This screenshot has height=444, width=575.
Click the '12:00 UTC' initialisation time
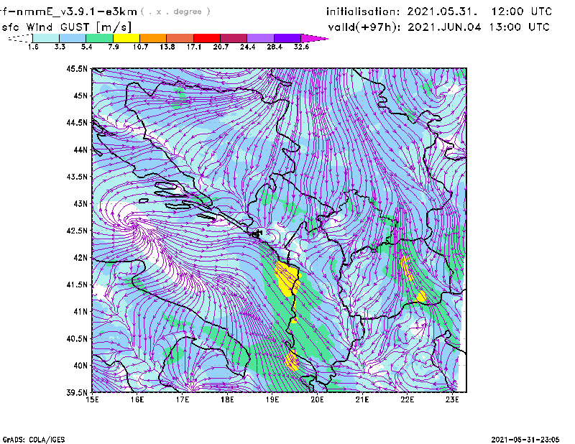[x=522, y=11]
